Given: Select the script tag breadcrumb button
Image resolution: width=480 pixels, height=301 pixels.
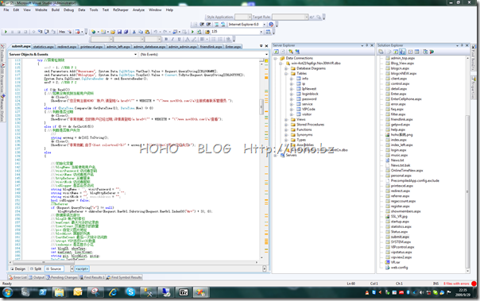Looking at the screenshot, I should 82,268.
